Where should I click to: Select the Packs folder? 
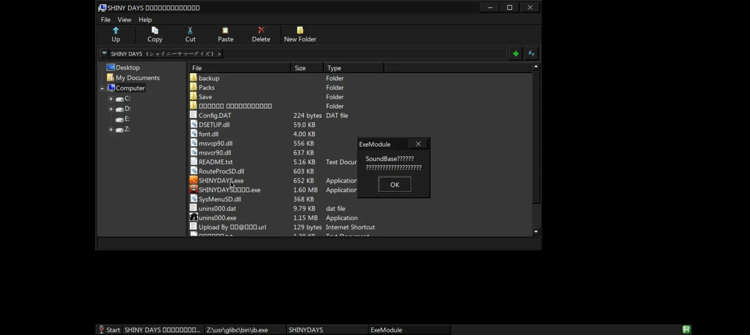tap(207, 88)
